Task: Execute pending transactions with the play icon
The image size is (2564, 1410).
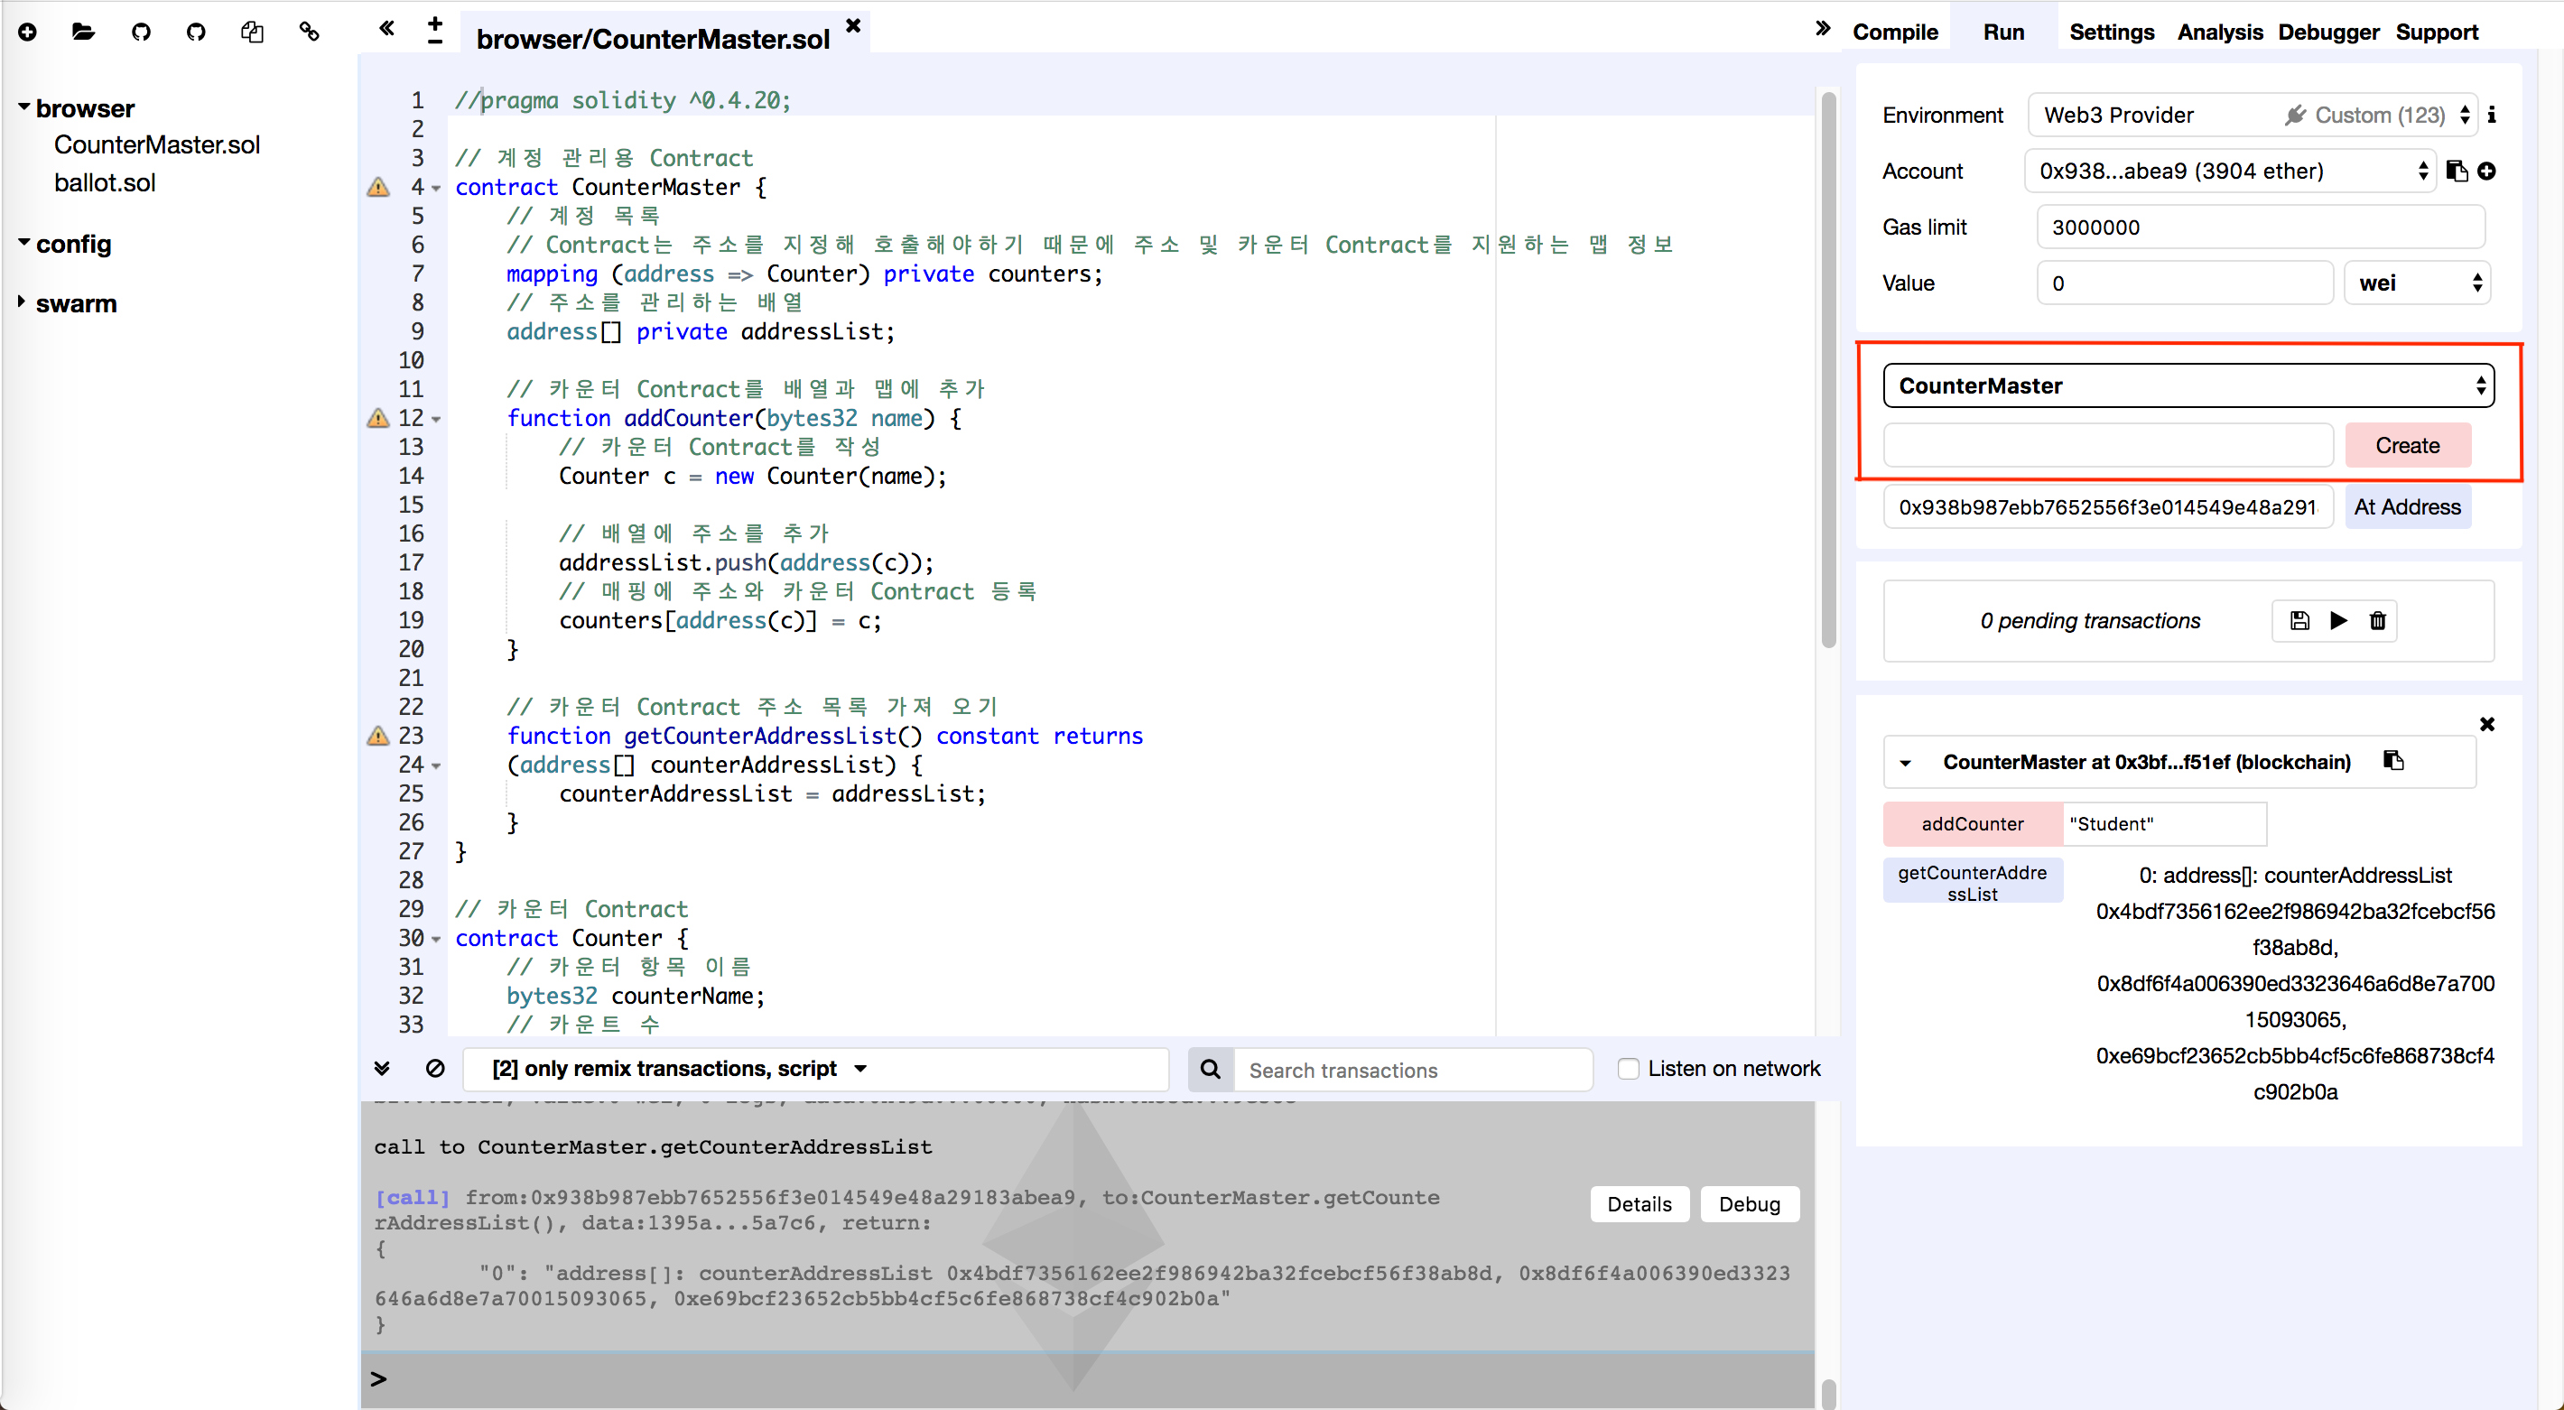Action: point(2338,620)
